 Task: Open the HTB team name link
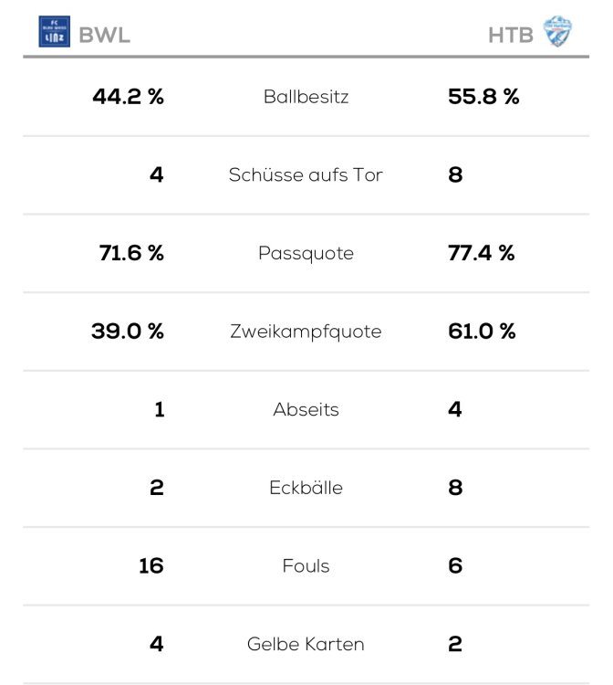click(511, 35)
